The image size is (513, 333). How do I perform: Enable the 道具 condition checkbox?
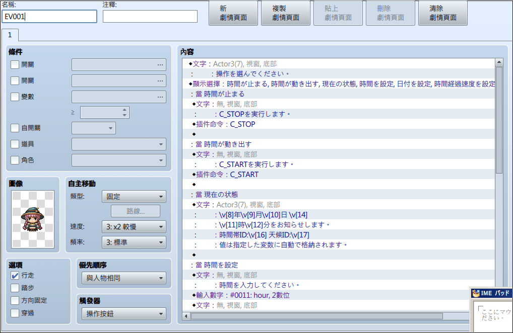coord(15,144)
